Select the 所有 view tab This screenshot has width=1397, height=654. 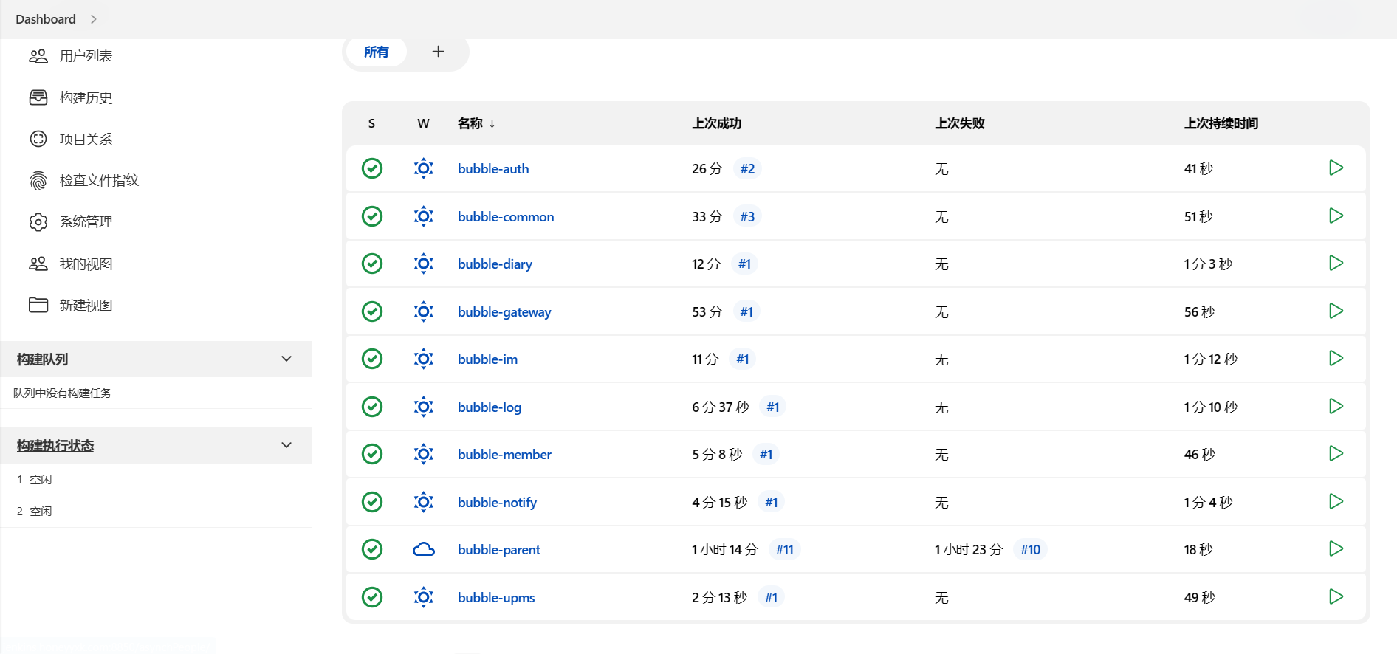click(377, 52)
